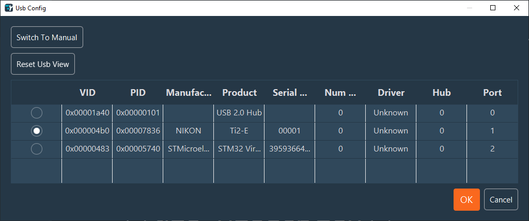This screenshot has width=529, height=221.
Task: Click the Hub column header
Action: tap(442, 93)
